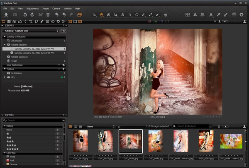Open the Camera menu
The image size is (249, 168).
click(x=56, y=8)
